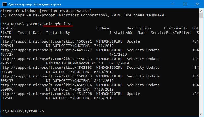The image size is (204, 117).
Task: Click the kbid=4506991 support URL
Action: pos(46,41)
